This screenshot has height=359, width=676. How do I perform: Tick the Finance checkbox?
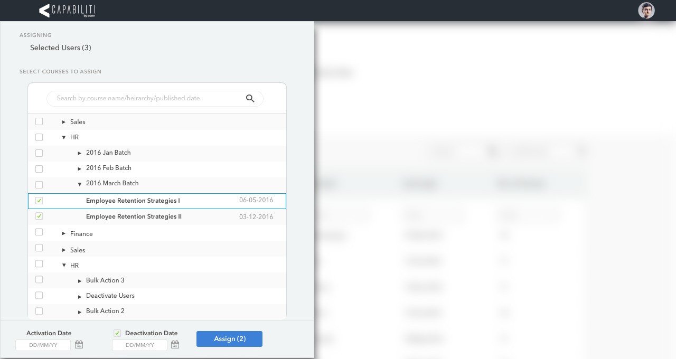[39, 232]
